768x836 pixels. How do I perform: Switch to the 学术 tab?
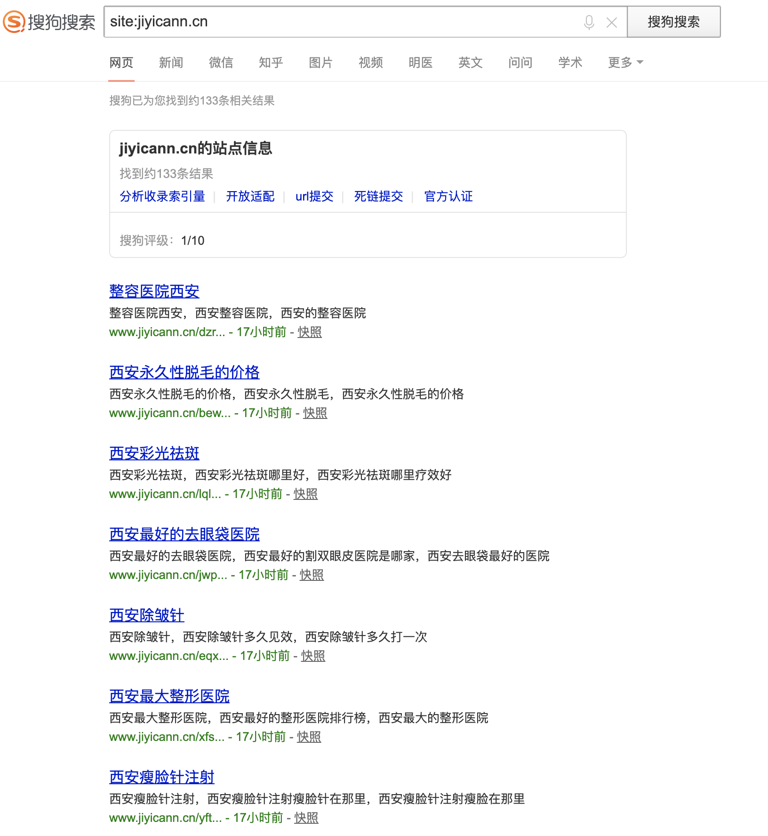(x=570, y=63)
